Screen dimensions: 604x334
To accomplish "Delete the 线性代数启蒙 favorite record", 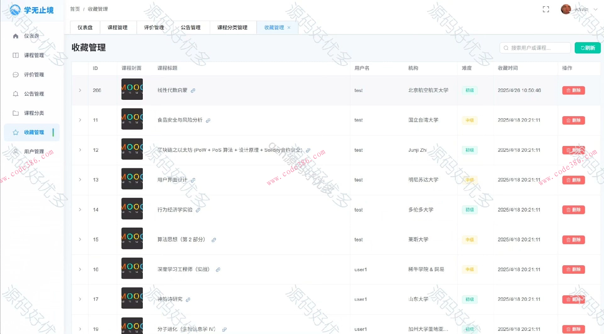I will pos(573,90).
